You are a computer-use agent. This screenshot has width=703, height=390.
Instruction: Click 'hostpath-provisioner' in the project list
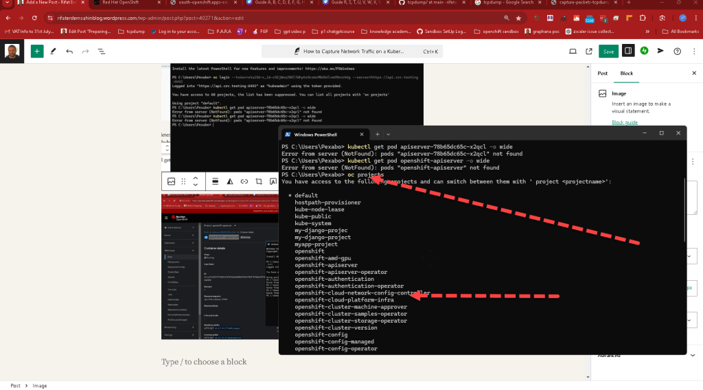327,203
